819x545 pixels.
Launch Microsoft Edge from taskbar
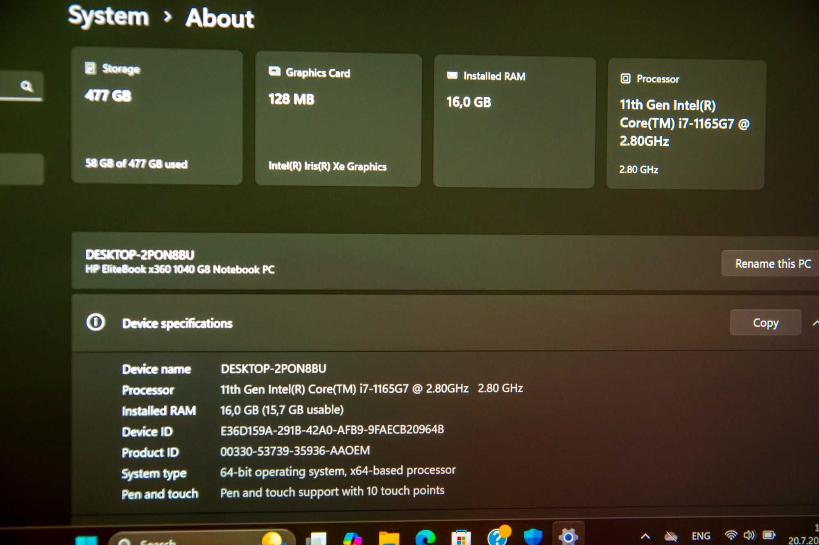pyautogui.click(x=425, y=537)
